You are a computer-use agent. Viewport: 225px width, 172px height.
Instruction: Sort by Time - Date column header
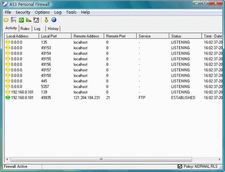click(212, 36)
